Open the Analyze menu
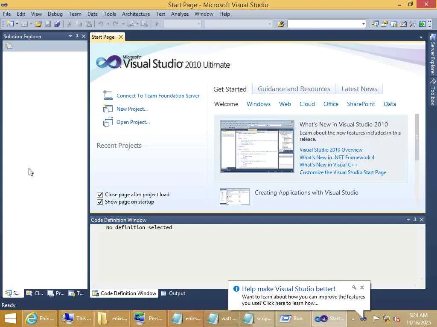 180,14
